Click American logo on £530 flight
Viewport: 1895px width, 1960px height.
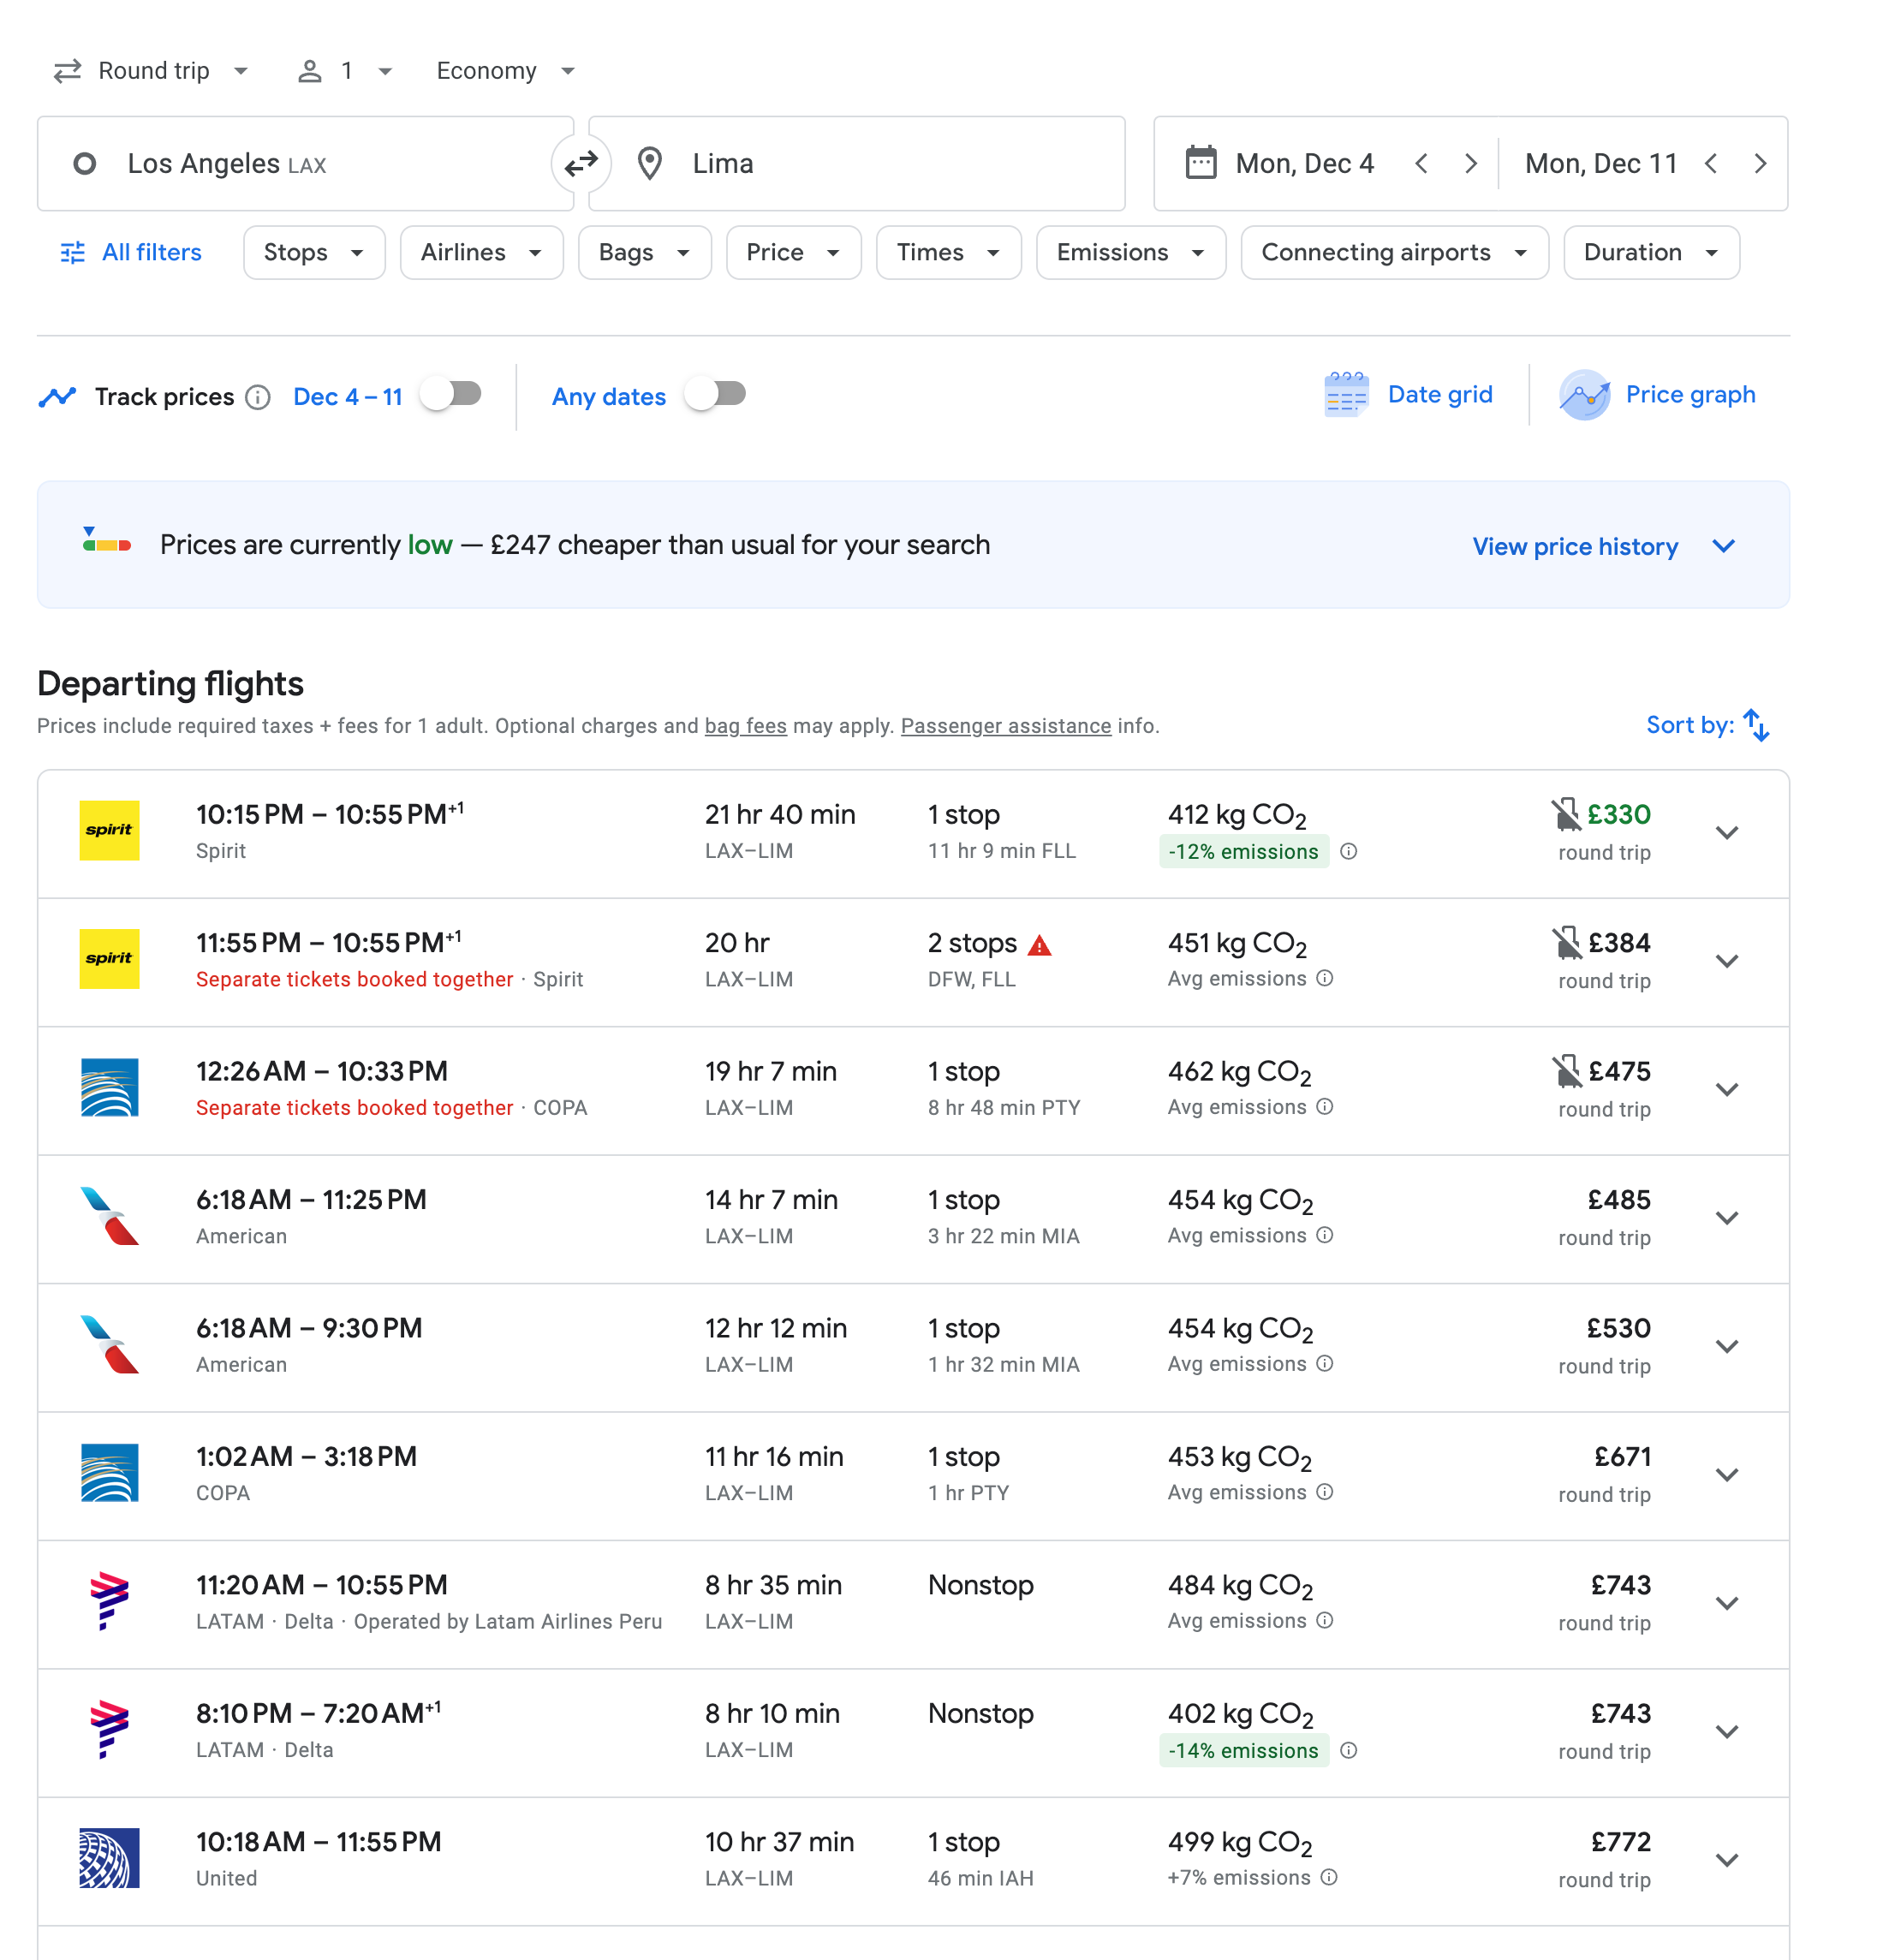click(x=109, y=1345)
